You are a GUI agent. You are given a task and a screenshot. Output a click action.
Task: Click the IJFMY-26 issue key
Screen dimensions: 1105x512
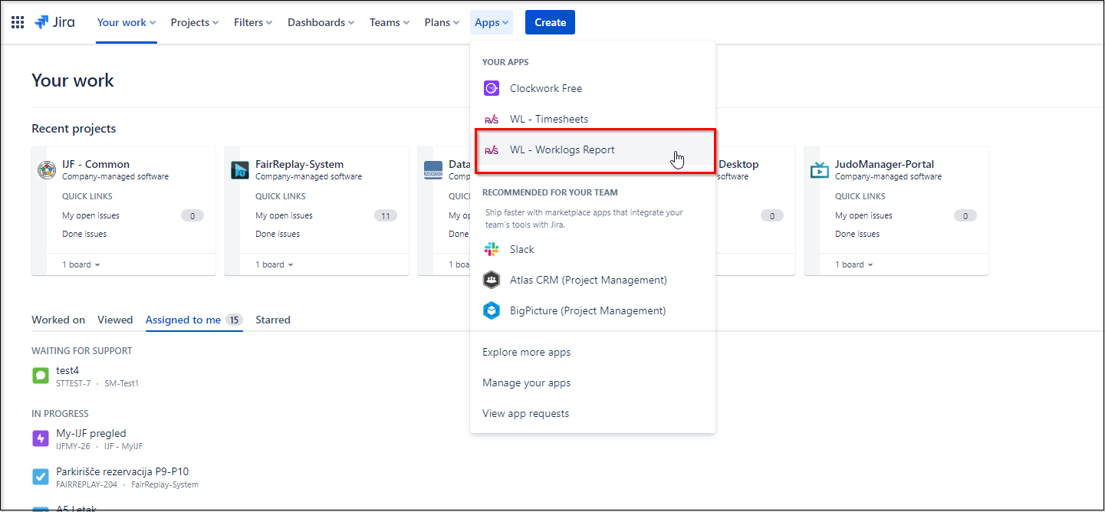(74, 446)
